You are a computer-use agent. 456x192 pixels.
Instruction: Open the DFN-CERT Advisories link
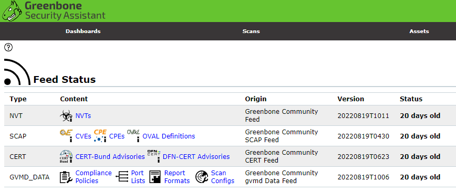point(196,156)
